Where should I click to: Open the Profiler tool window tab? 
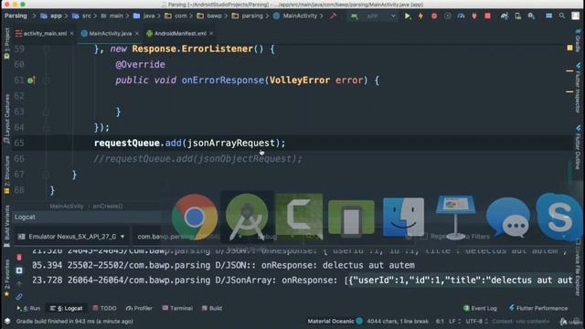(139, 308)
